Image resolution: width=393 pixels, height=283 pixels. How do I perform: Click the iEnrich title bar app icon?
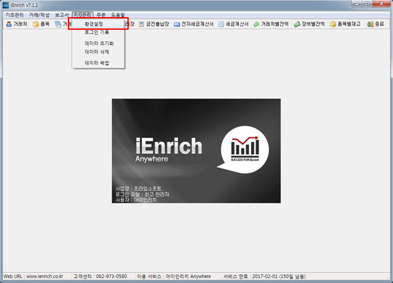(6, 5)
